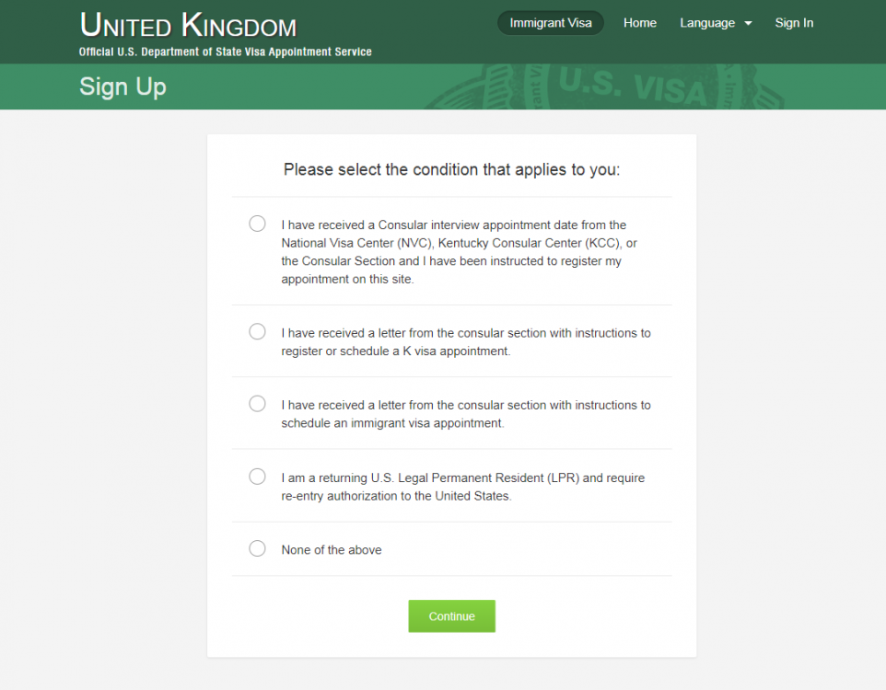Image resolution: width=886 pixels, height=690 pixels.
Task: Click the None of the above label text
Action: pyautogui.click(x=332, y=550)
